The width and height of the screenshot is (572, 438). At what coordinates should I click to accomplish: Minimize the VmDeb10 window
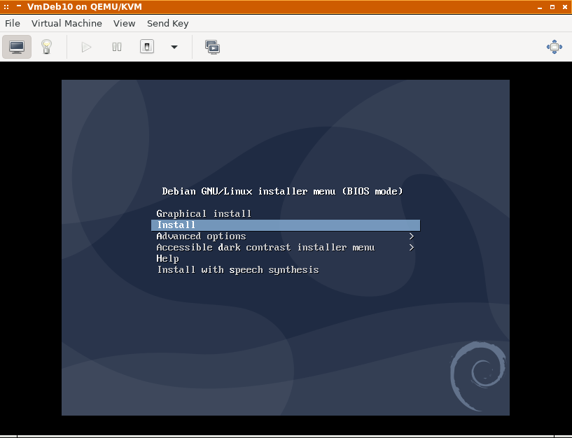click(540, 7)
